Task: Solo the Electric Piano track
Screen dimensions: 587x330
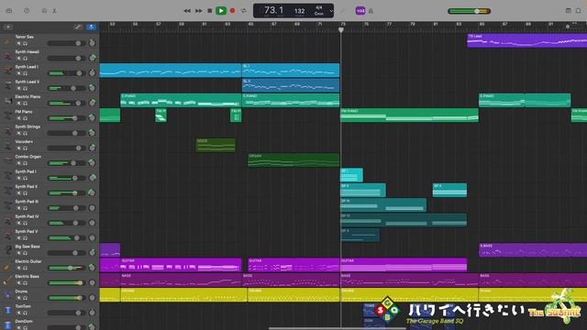Action: 25,104
